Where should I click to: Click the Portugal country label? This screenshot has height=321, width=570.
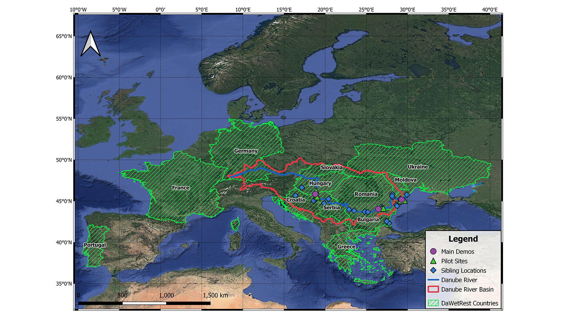[x=95, y=245]
